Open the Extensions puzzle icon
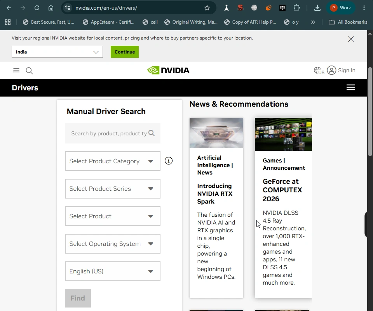This screenshot has height=311, width=373. click(x=296, y=8)
